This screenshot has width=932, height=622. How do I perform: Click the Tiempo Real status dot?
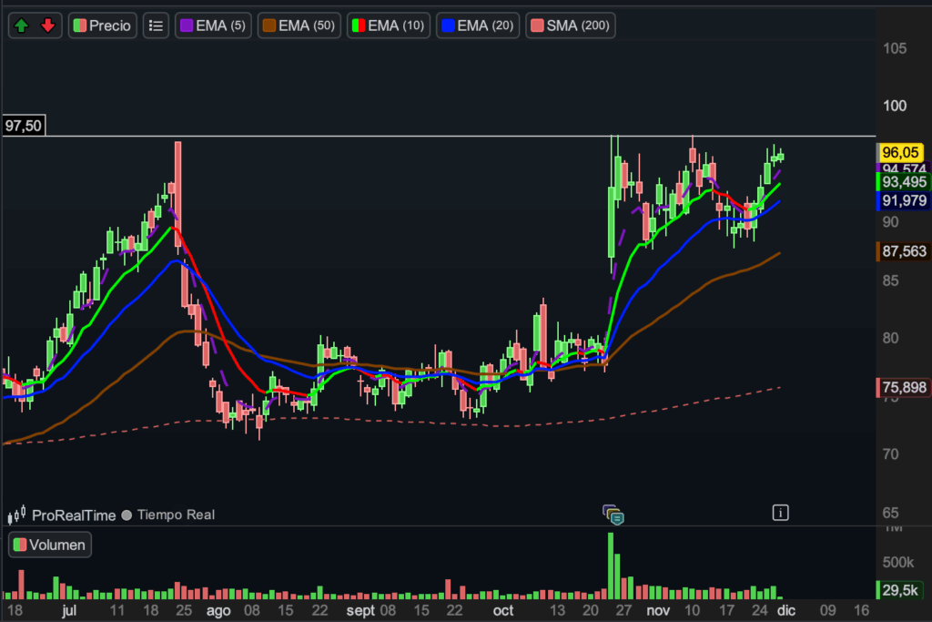click(127, 515)
